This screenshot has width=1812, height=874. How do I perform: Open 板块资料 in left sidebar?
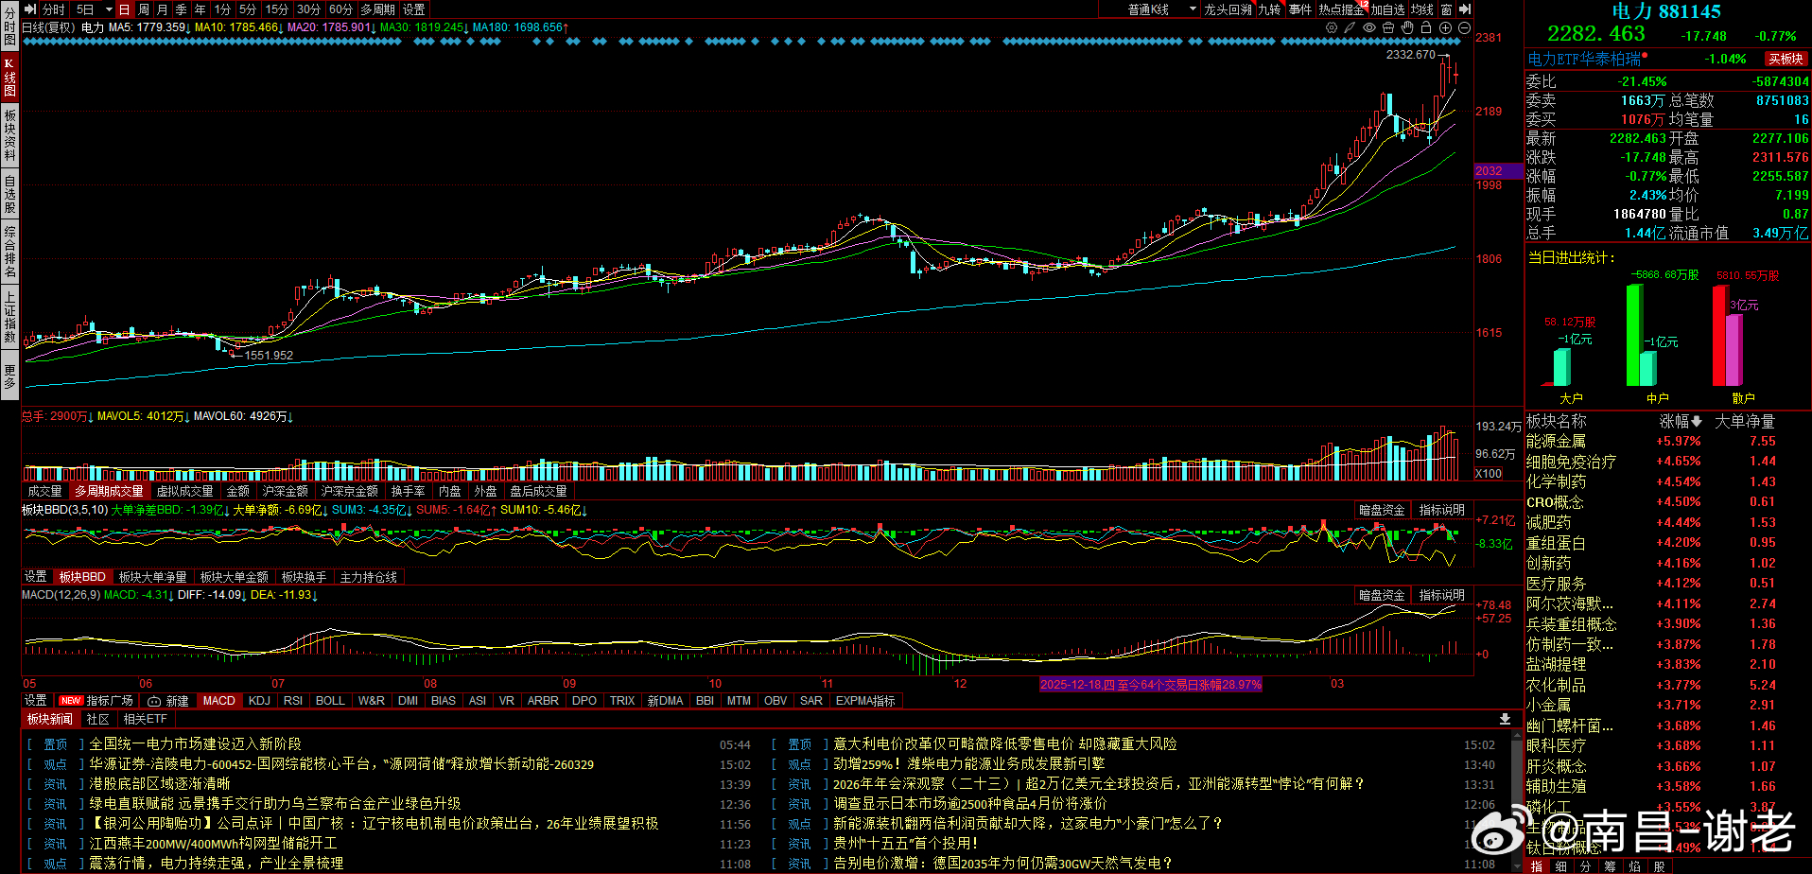9,136
